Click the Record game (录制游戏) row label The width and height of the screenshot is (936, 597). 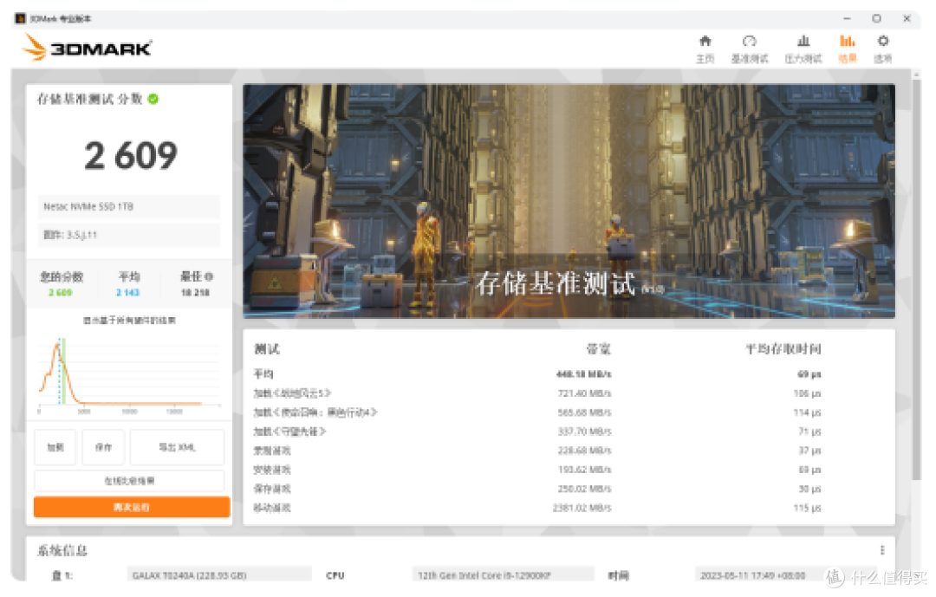tap(272, 451)
